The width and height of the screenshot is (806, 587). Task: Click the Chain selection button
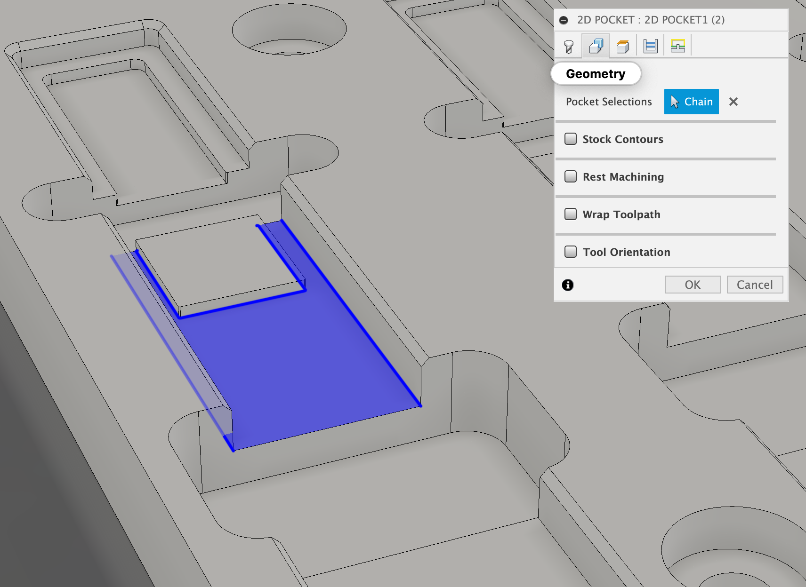pyautogui.click(x=691, y=102)
